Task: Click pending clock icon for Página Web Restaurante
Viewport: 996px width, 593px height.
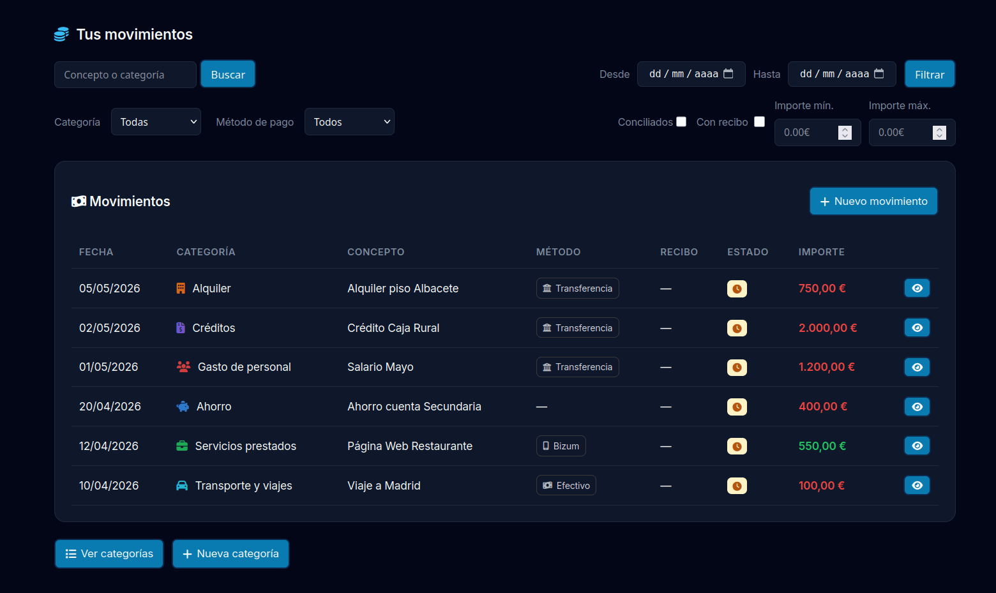Action: (737, 446)
